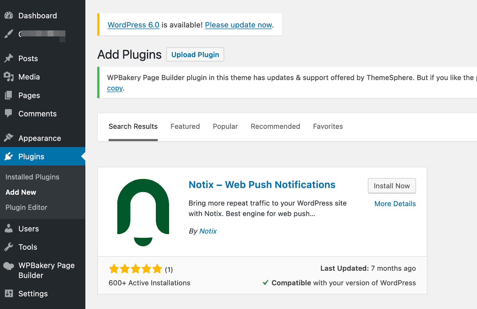This screenshot has height=309, width=477.
Task: Click Please update now link
Action: coord(238,25)
